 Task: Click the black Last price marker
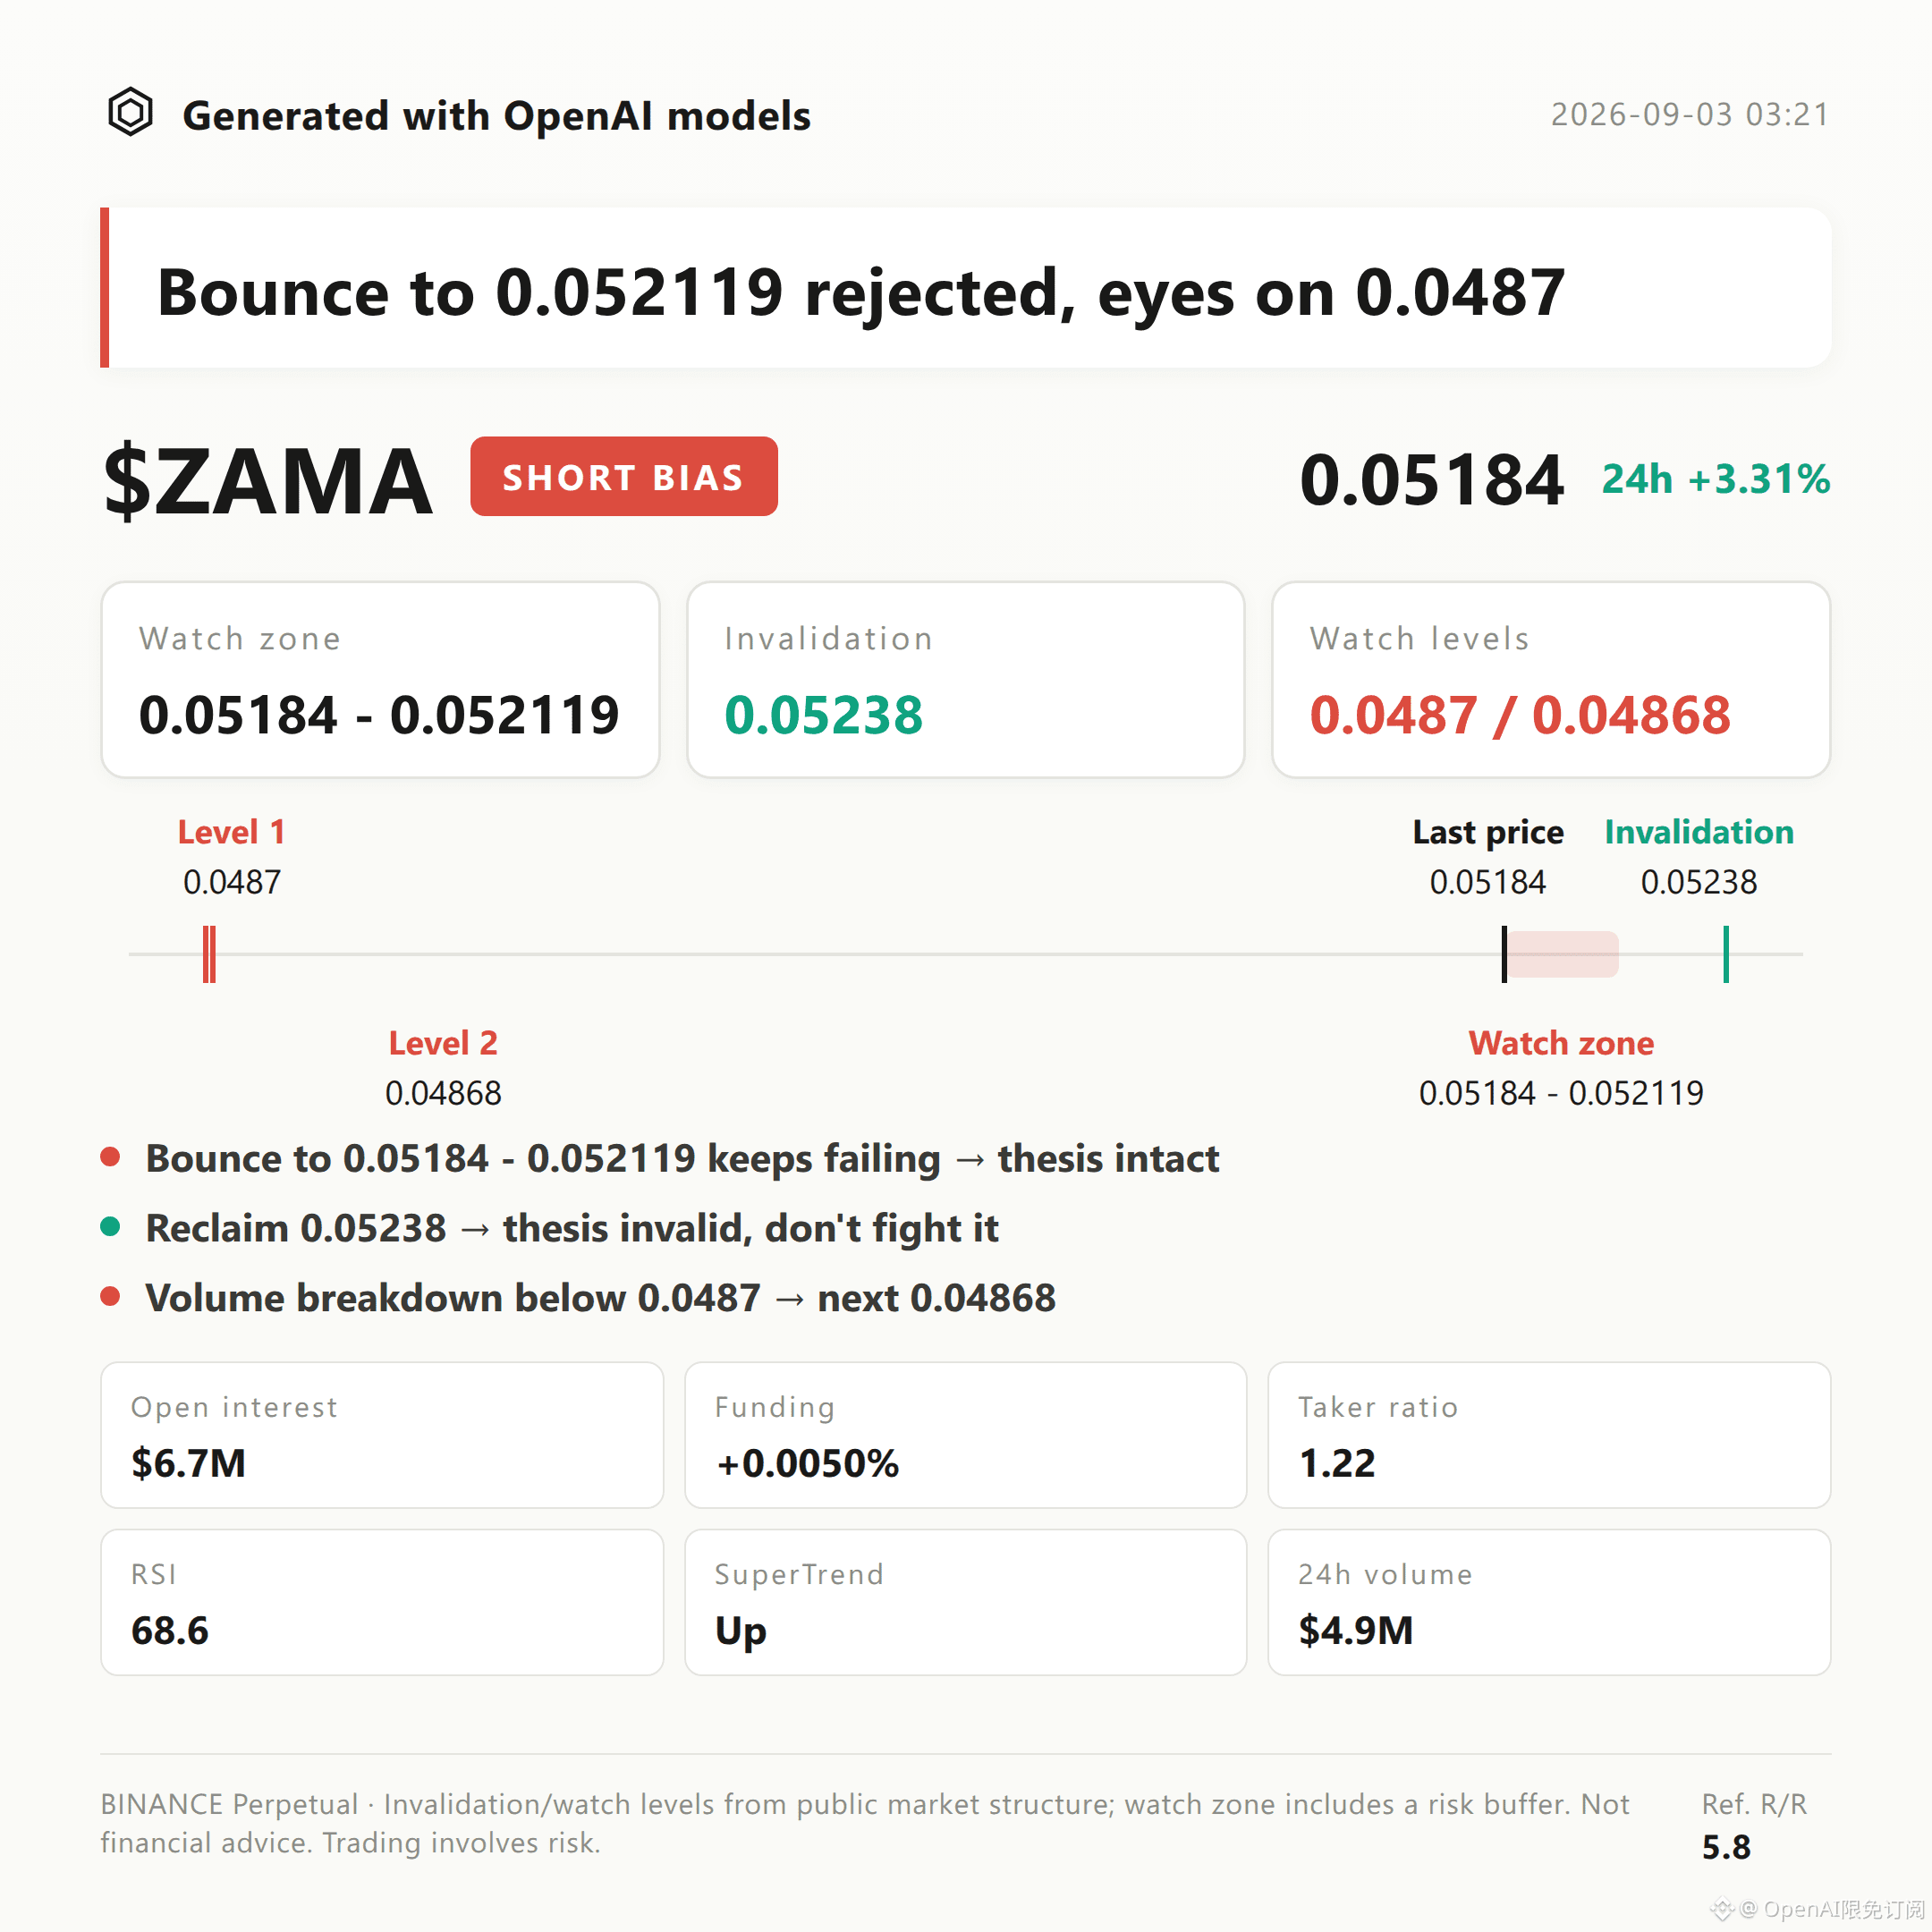[x=1504, y=954]
